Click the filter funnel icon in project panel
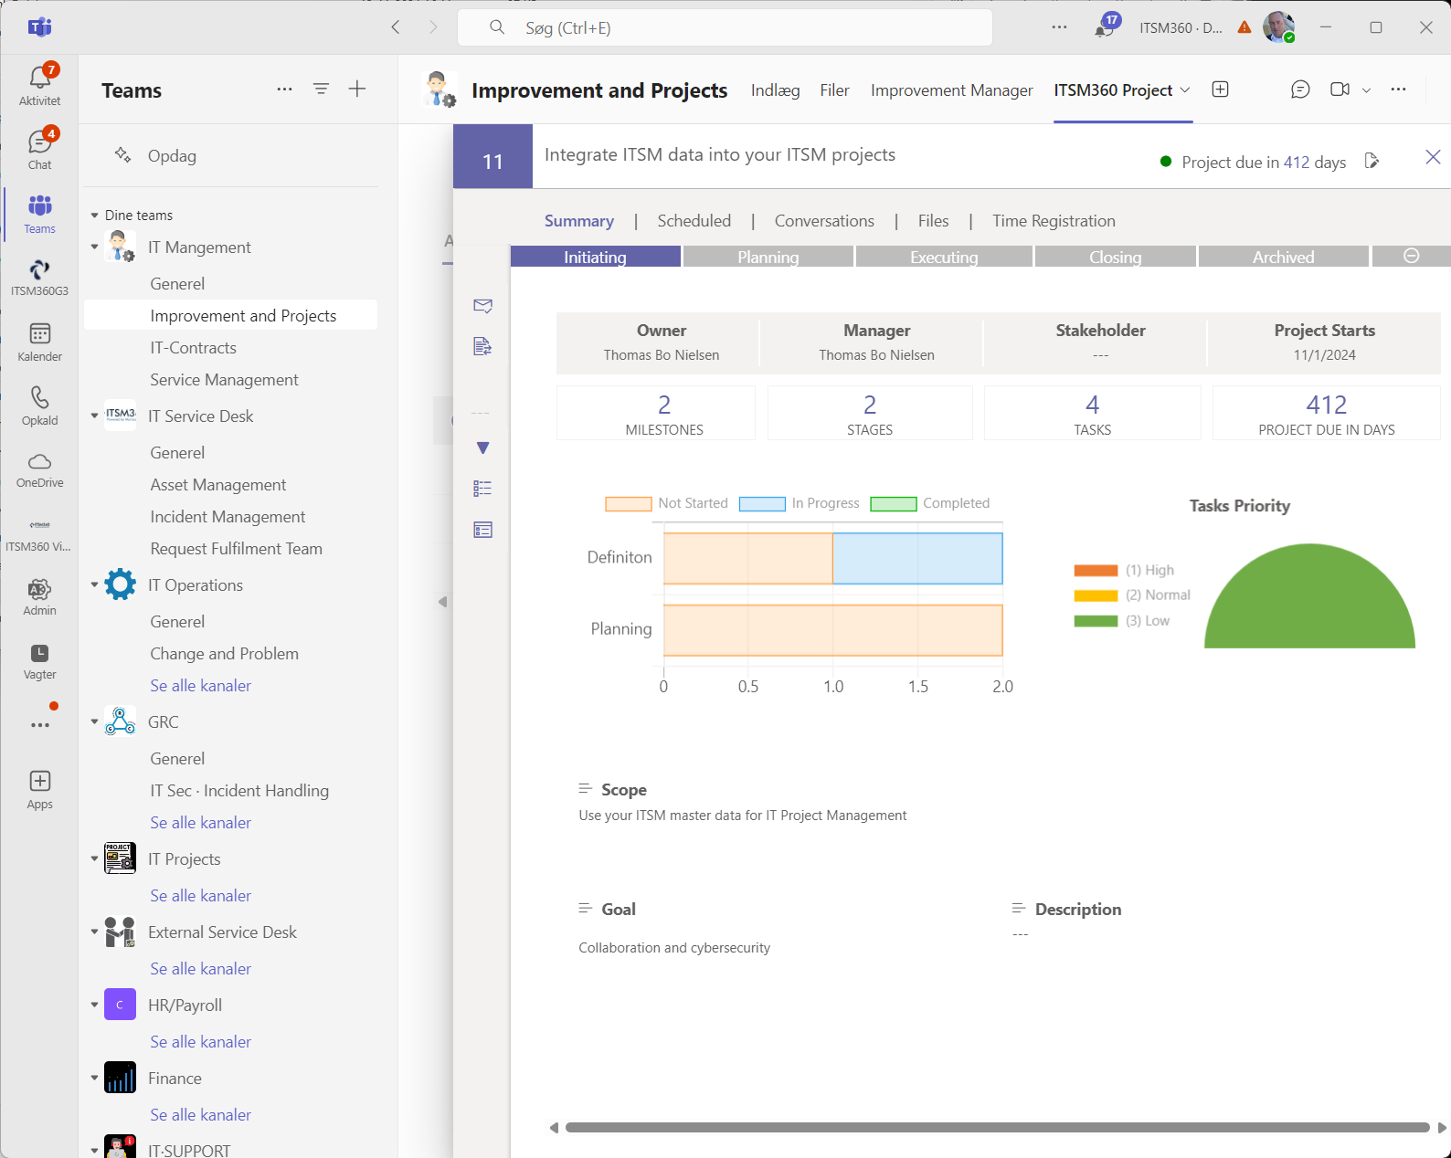Screen dimensions: 1451x1158 pyautogui.click(x=482, y=447)
